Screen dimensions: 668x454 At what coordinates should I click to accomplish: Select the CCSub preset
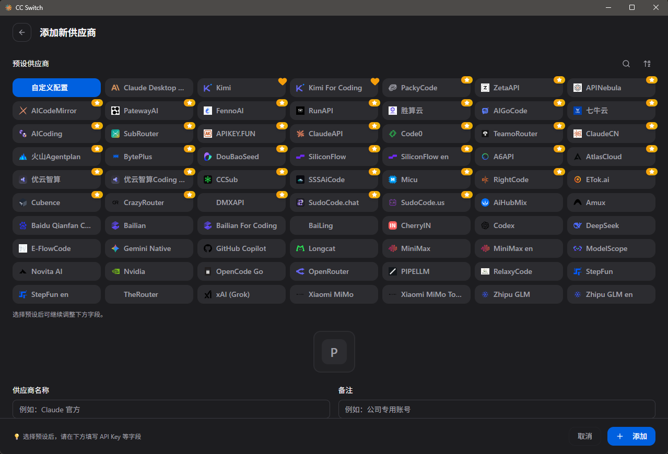point(241,180)
